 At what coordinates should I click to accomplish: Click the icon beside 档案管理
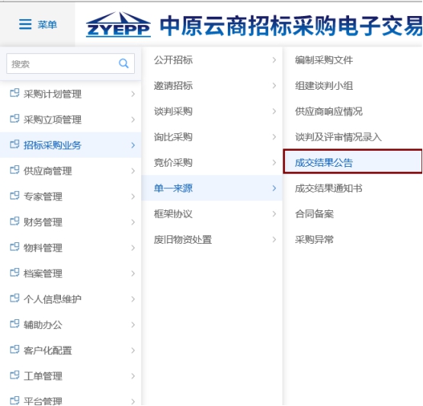14,272
